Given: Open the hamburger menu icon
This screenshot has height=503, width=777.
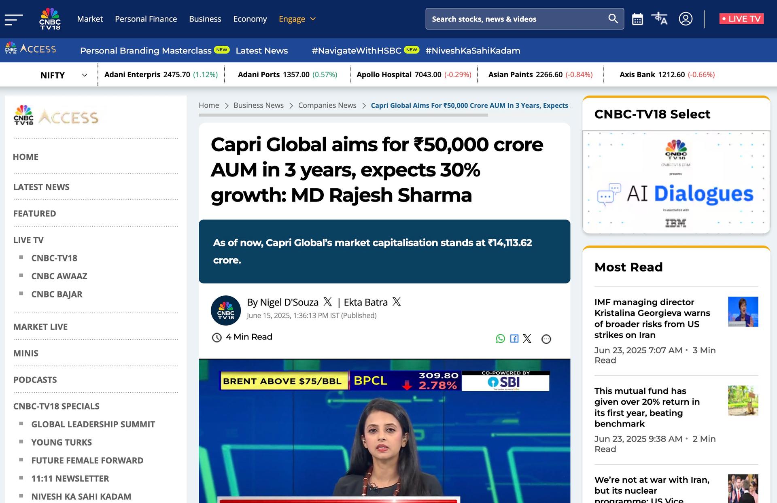Looking at the screenshot, I should pyautogui.click(x=14, y=19).
